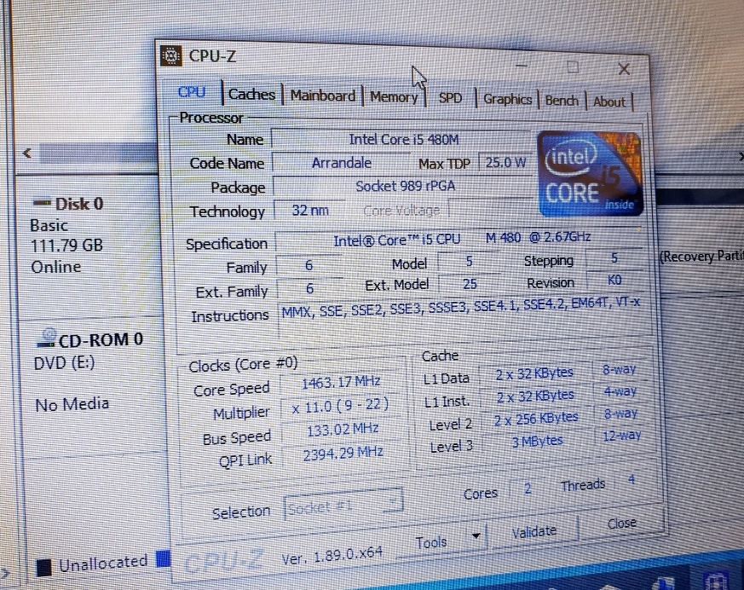Expand the Tools dropdown arrow
The width and height of the screenshot is (744, 590).
(475, 537)
